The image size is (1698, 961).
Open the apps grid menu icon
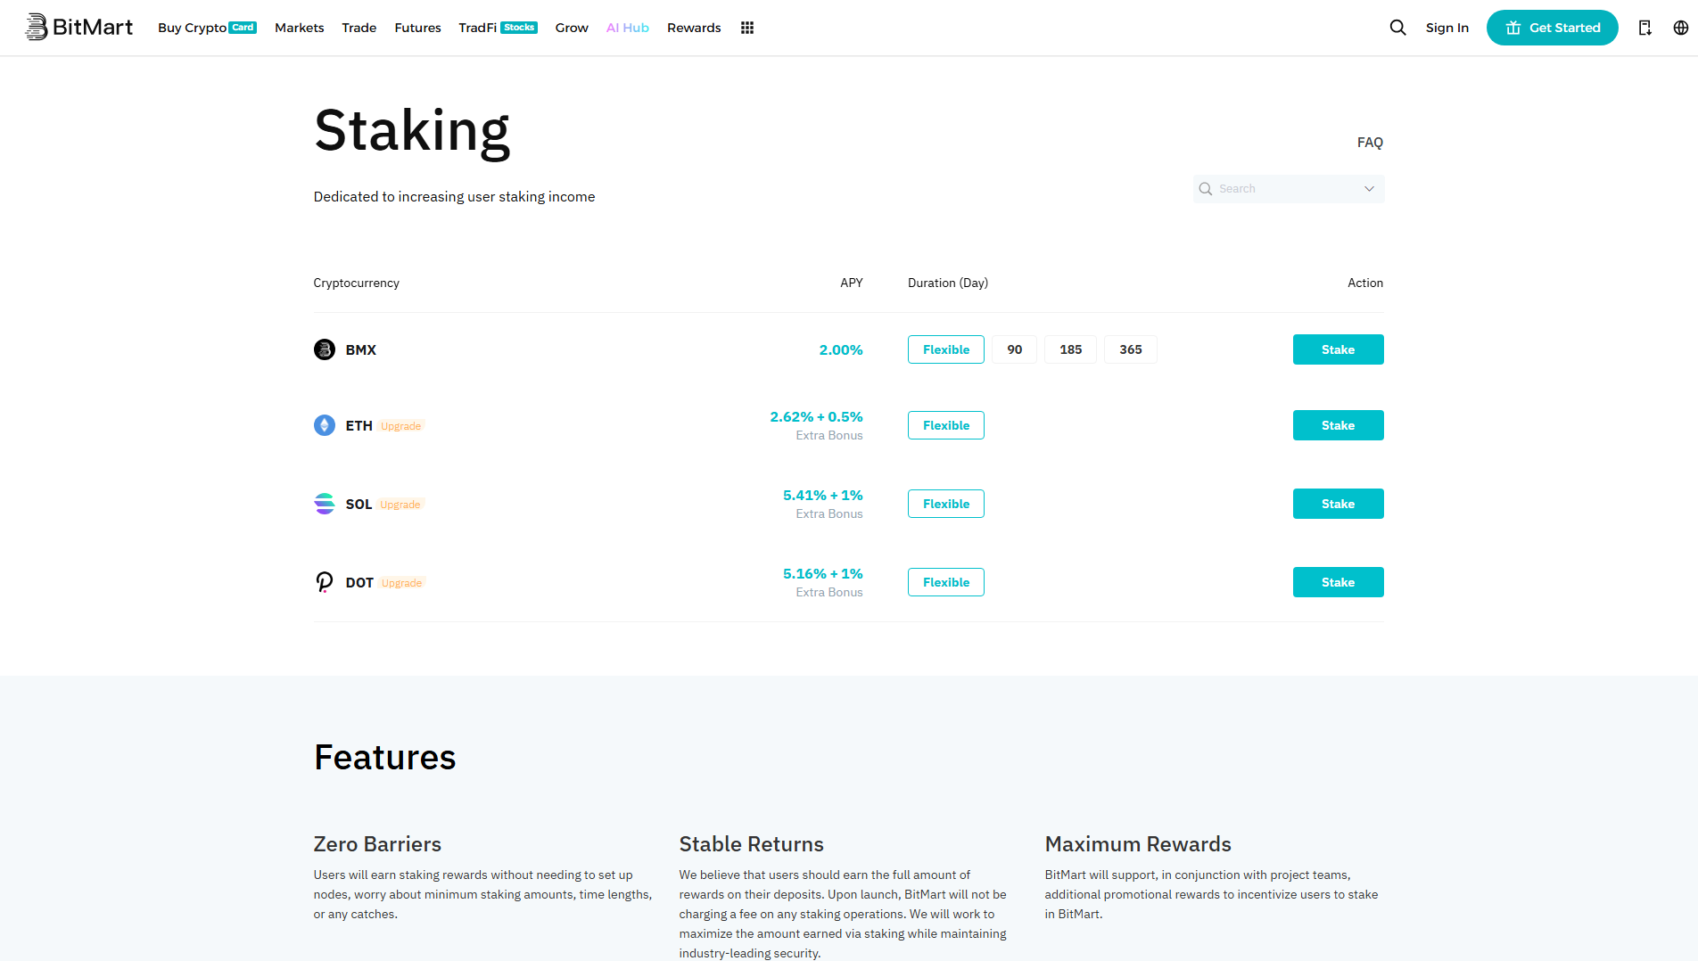coord(747,28)
